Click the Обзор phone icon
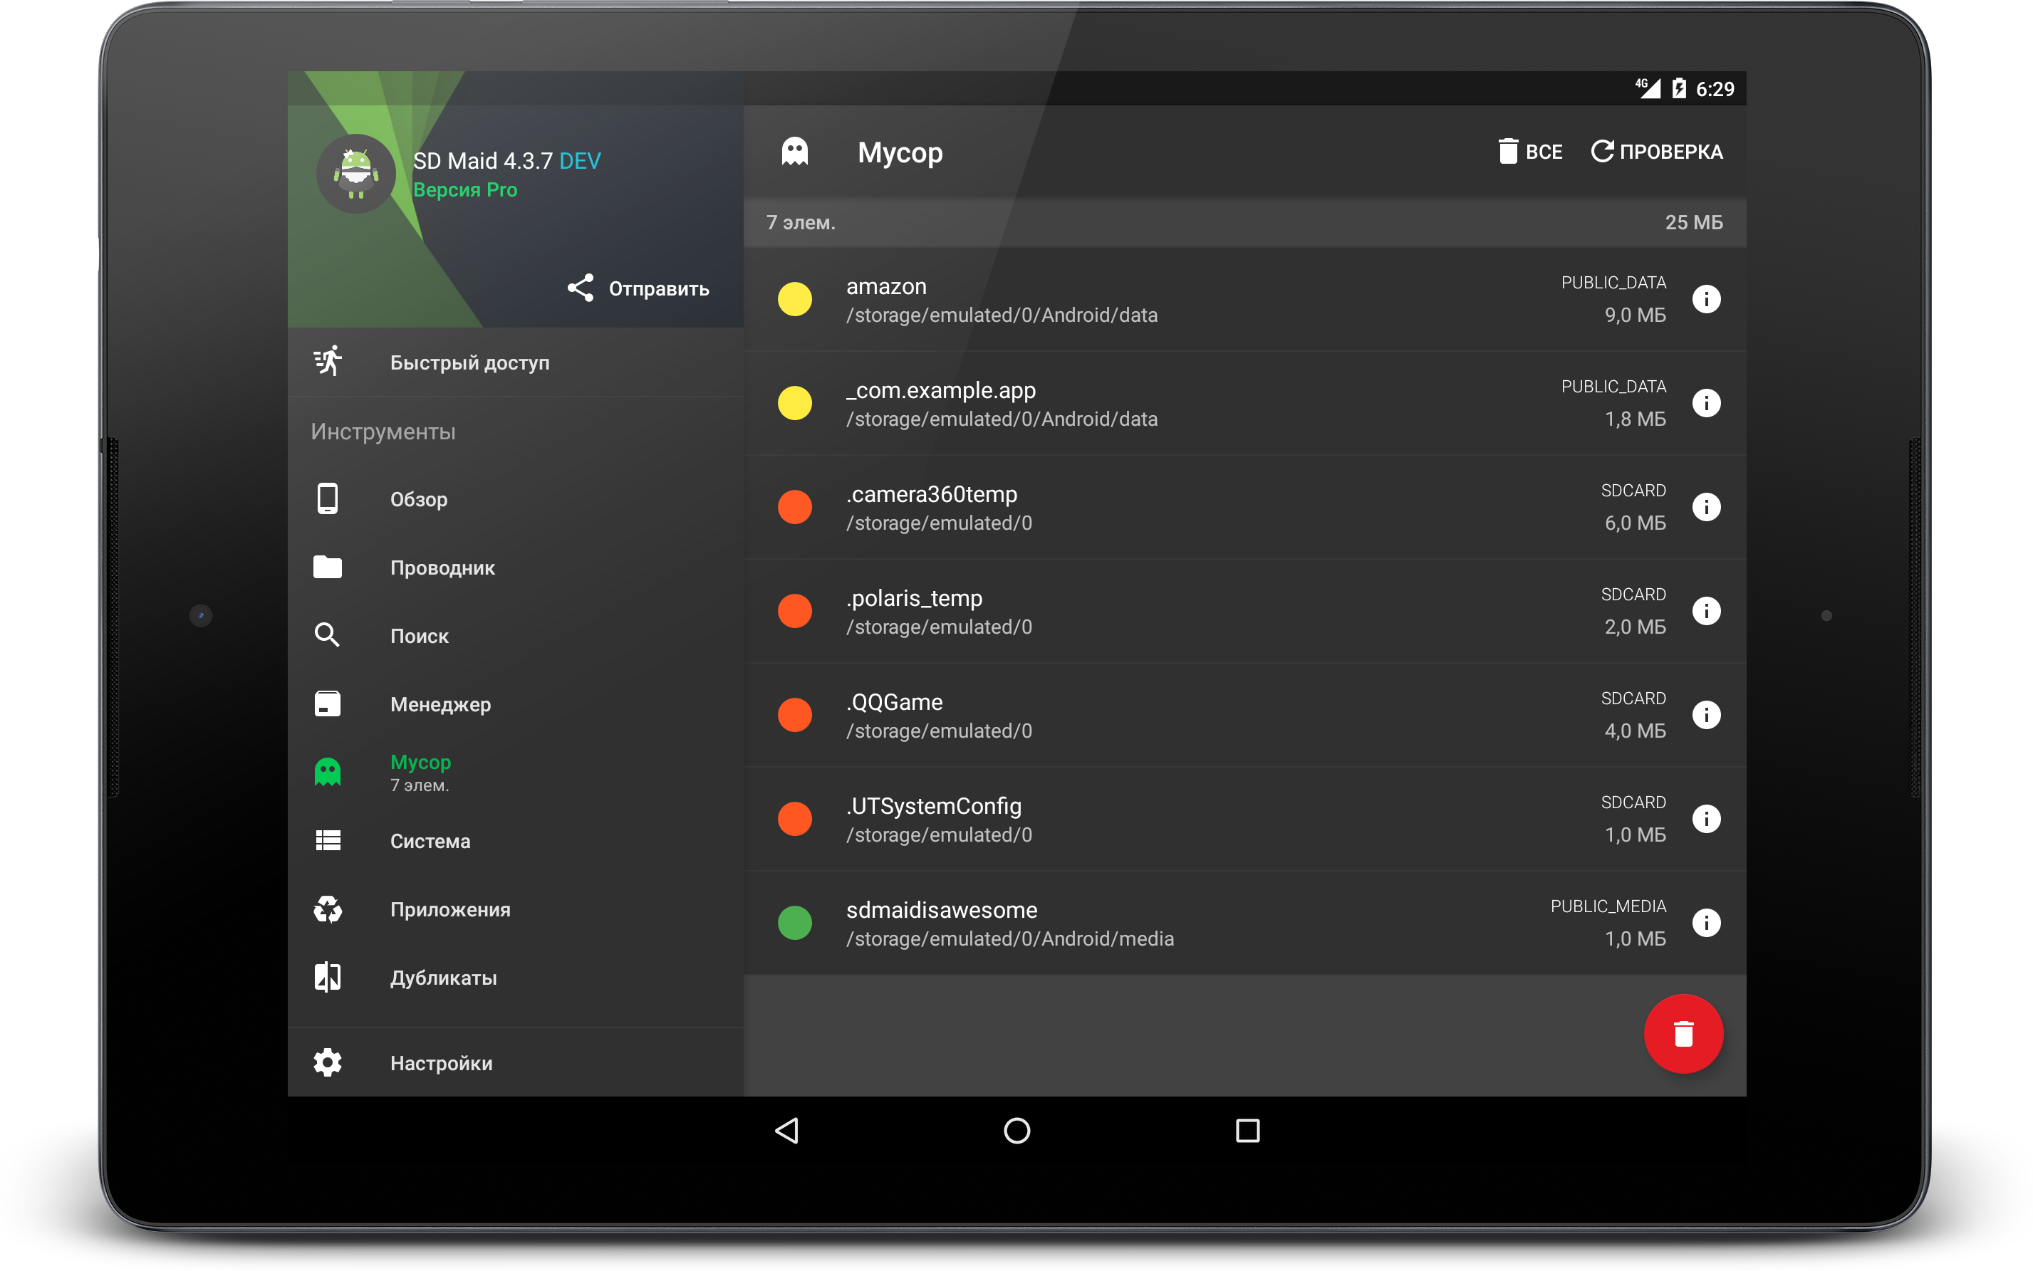Screen dimensions: 2033x1271 tap(328, 498)
